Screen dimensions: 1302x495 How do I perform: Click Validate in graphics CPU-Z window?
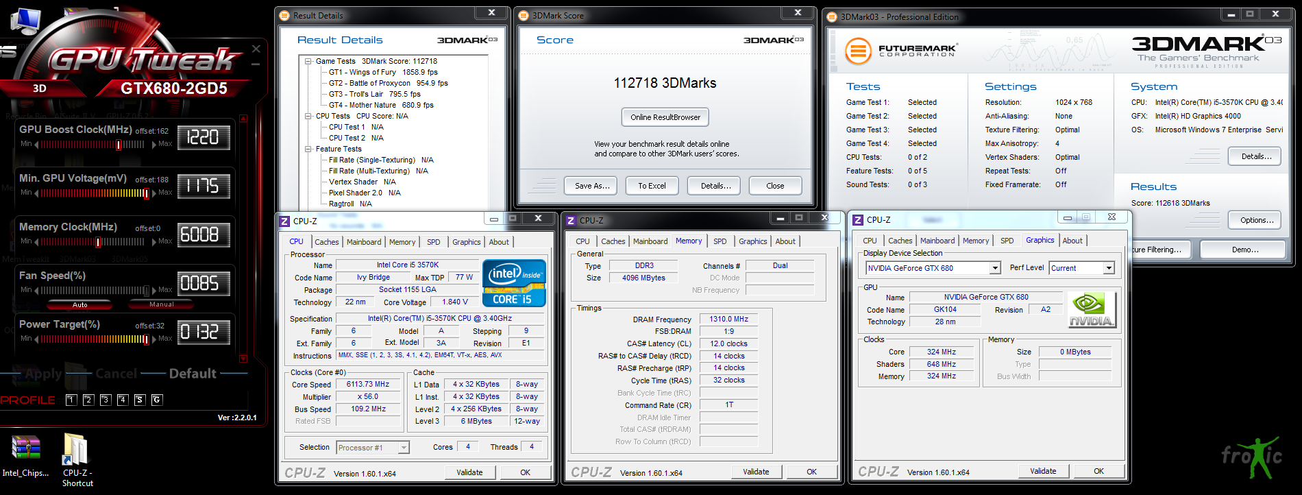coord(1043,471)
